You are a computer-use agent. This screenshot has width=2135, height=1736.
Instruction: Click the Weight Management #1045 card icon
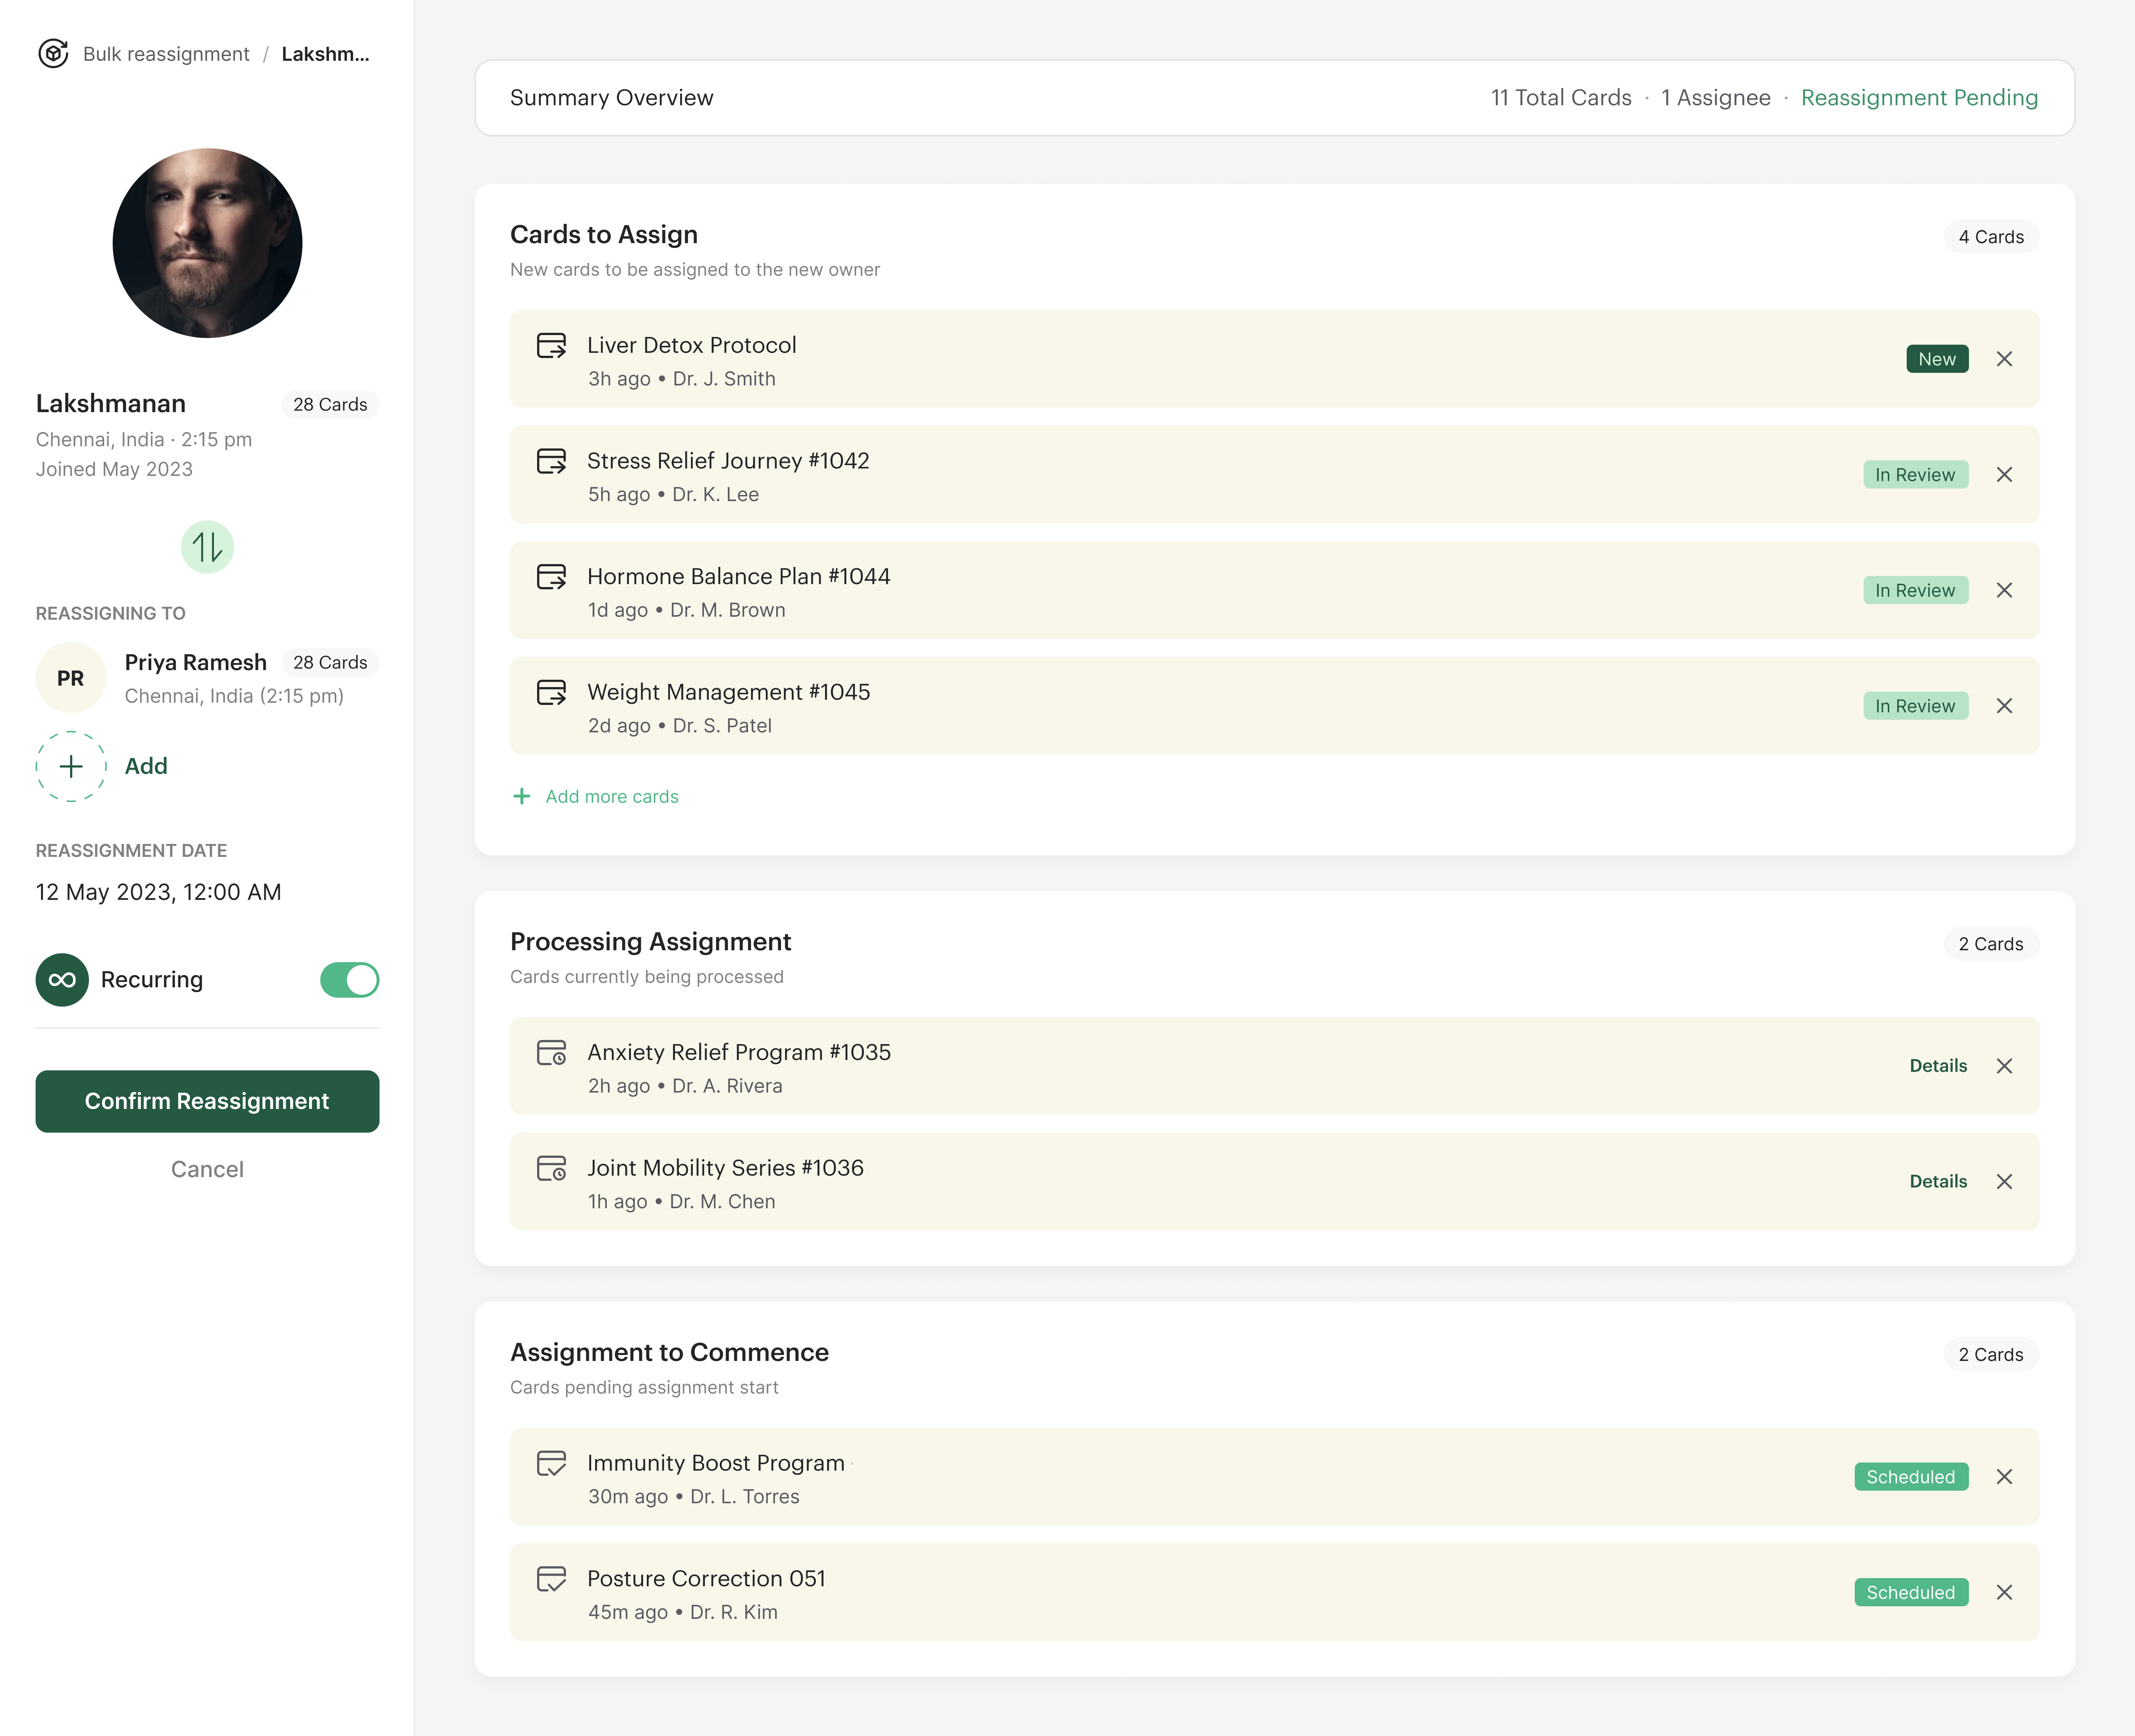552,693
